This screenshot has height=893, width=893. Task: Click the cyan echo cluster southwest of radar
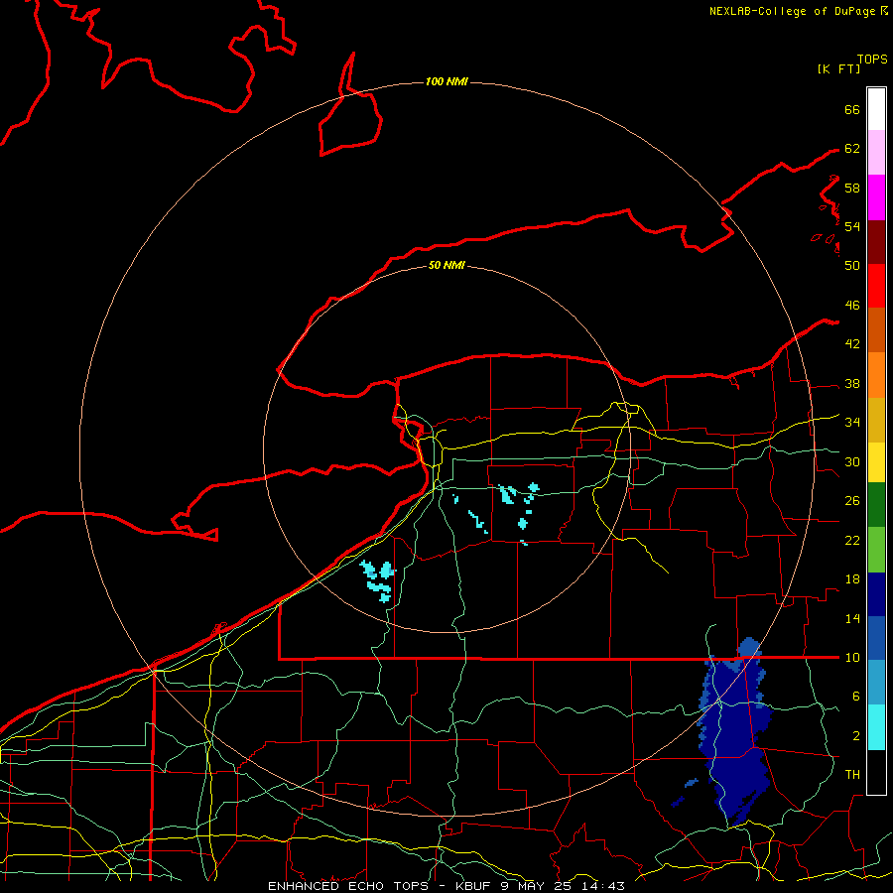coord(378,580)
